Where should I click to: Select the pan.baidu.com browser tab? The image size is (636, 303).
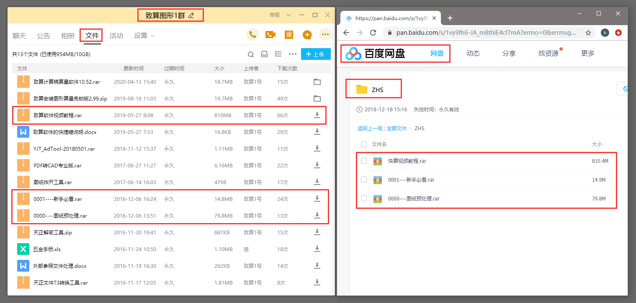(x=390, y=18)
